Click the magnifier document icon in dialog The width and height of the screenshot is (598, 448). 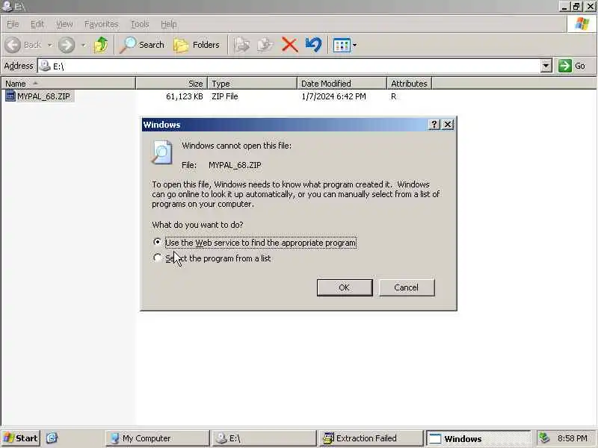pos(162,152)
